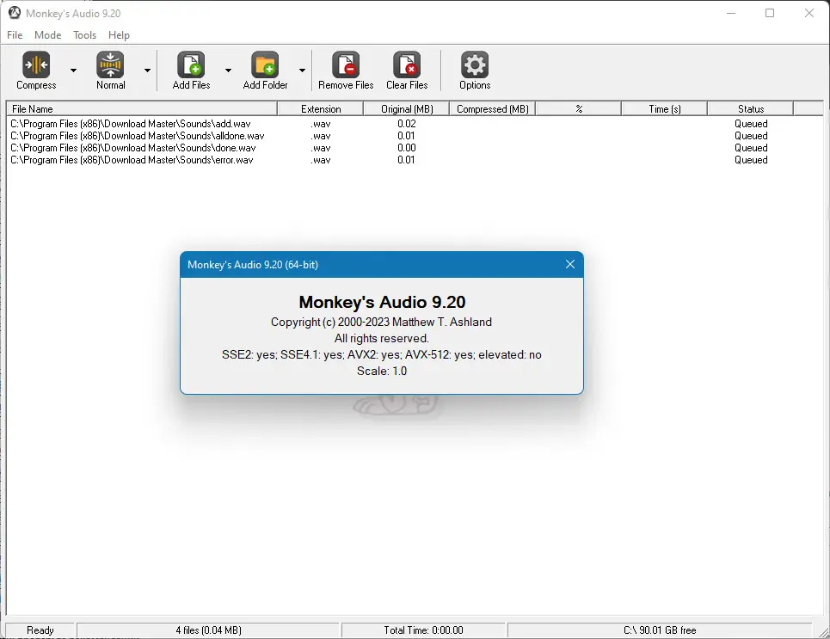Viewport: 830px width, 639px height.
Task: Click the '4 files (0.04 MB)' status entry
Action: click(x=208, y=630)
